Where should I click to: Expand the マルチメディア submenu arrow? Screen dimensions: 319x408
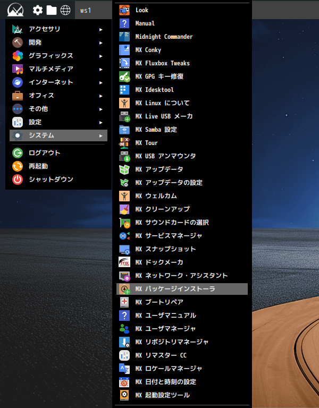(x=101, y=69)
